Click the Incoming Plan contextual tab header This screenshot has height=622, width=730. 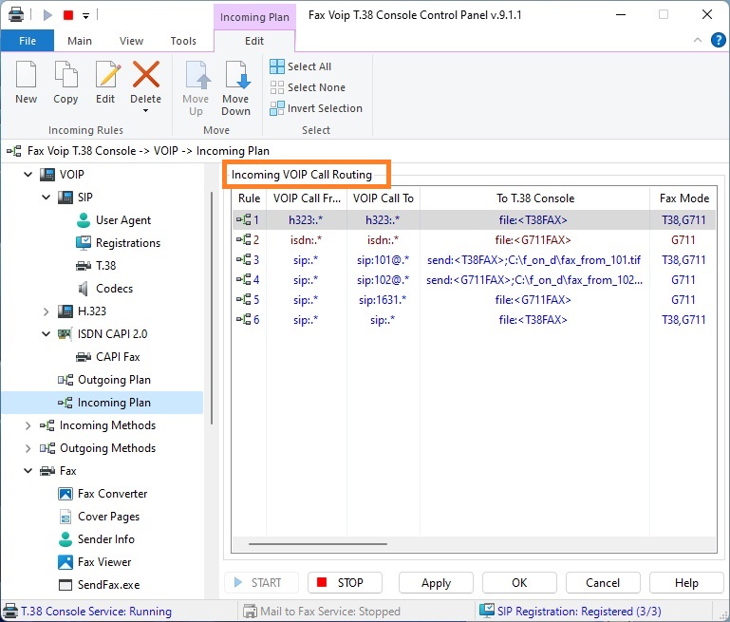point(254,17)
